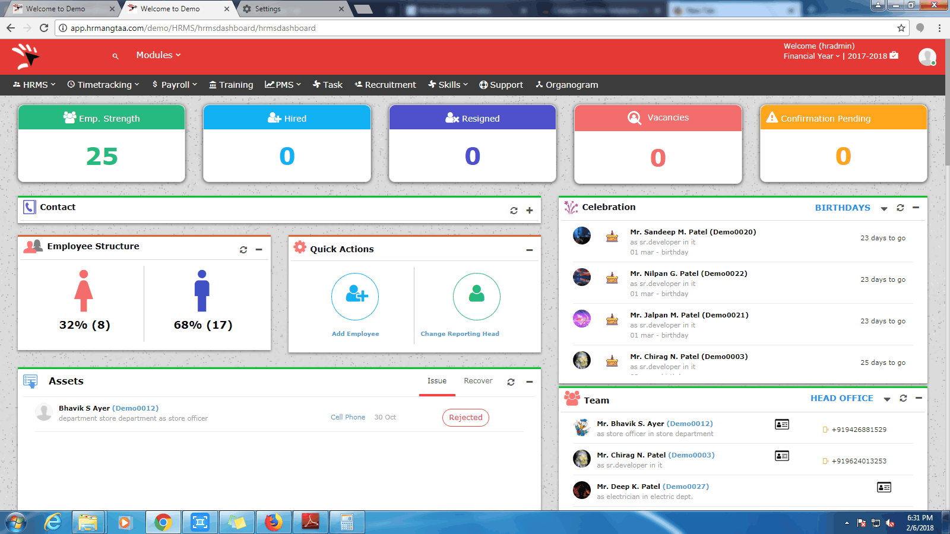Screen dimensions: 950x534
Task: Click the Rejected status button
Action: (x=465, y=418)
